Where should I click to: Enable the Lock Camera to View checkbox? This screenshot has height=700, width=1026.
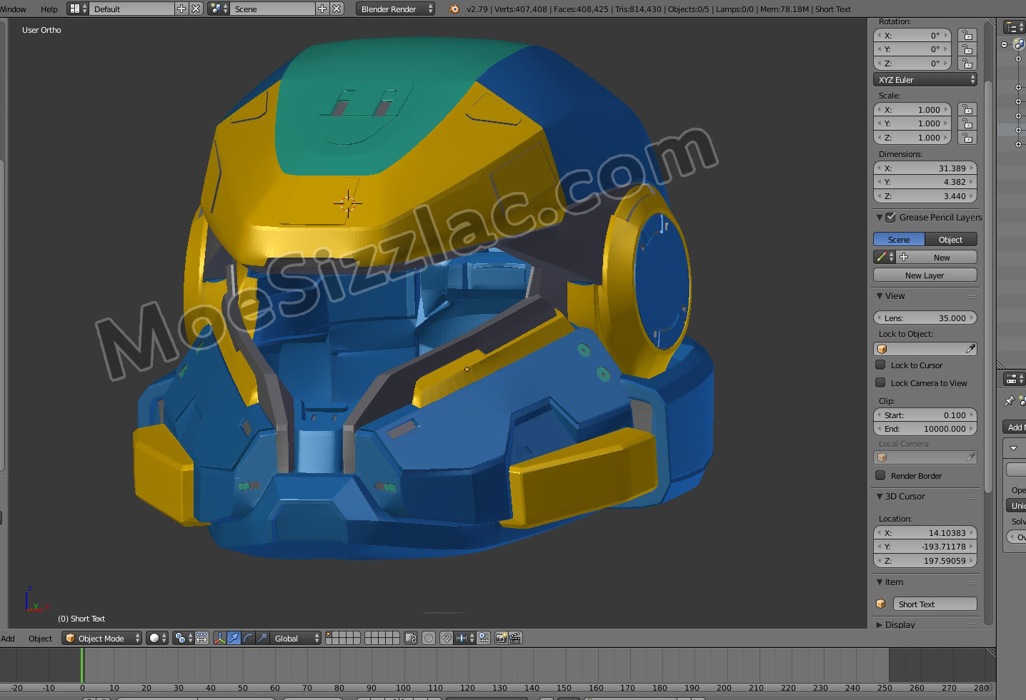tap(881, 383)
